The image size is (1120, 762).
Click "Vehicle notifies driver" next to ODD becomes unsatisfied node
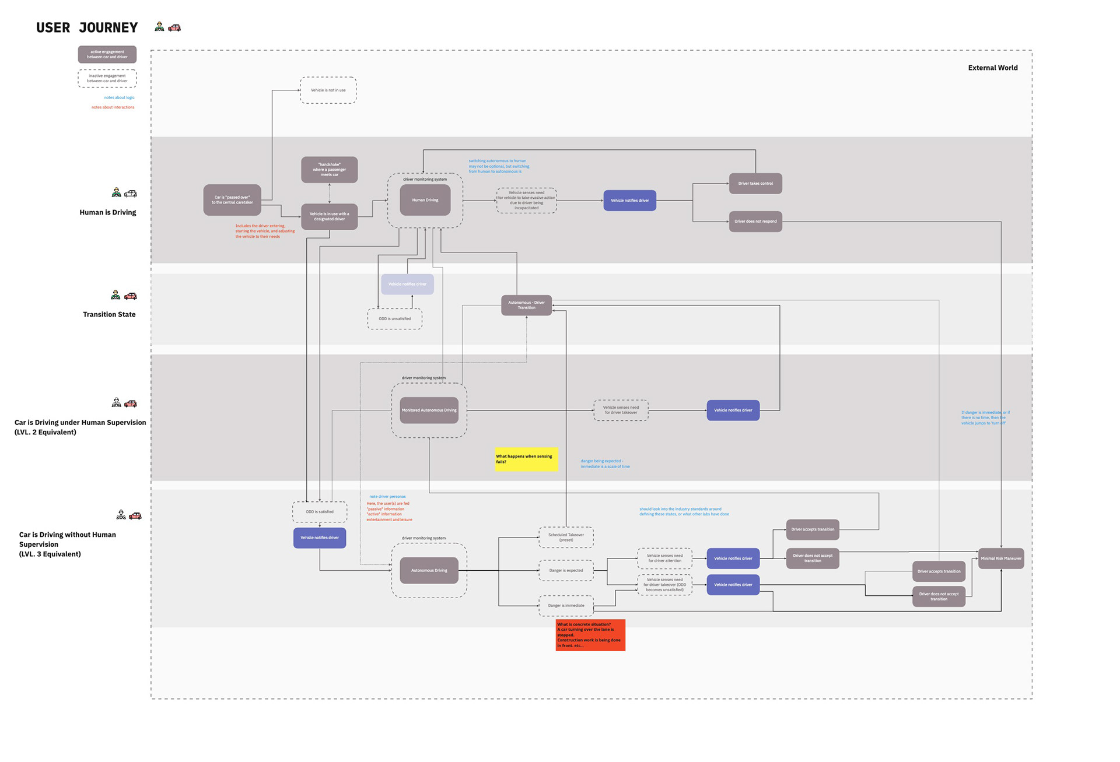(x=733, y=585)
